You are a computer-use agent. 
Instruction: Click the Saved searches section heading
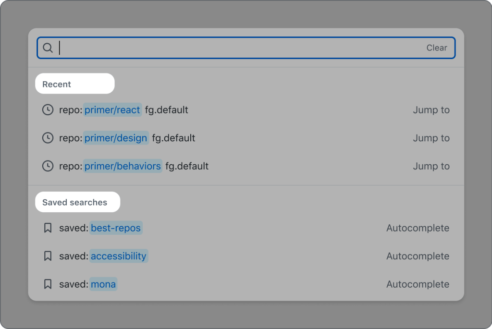tap(74, 202)
